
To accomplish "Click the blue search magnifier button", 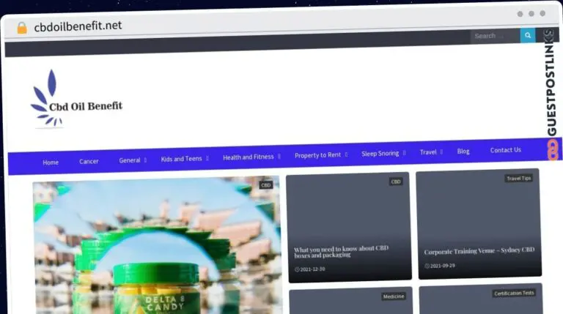I will [x=528, y=35].
